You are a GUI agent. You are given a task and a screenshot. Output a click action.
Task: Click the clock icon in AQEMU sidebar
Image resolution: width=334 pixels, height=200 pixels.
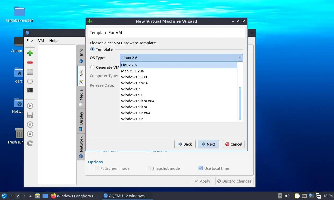click(x=30, y=81)
